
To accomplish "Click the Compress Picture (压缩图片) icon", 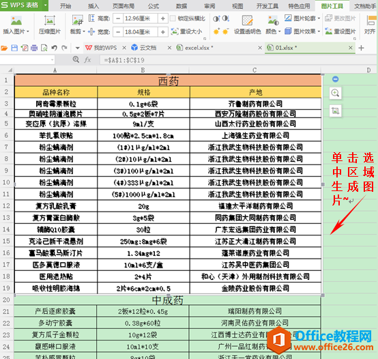I will (x=49, y=20).
